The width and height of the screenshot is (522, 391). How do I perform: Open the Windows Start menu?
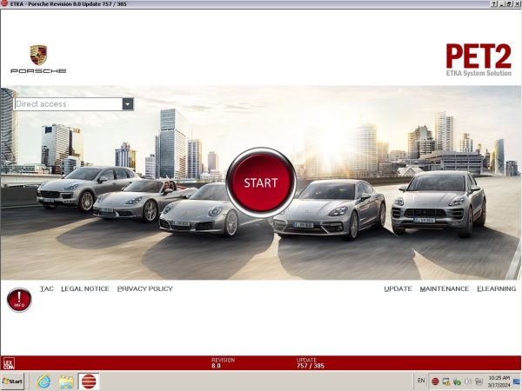[13, 381]
